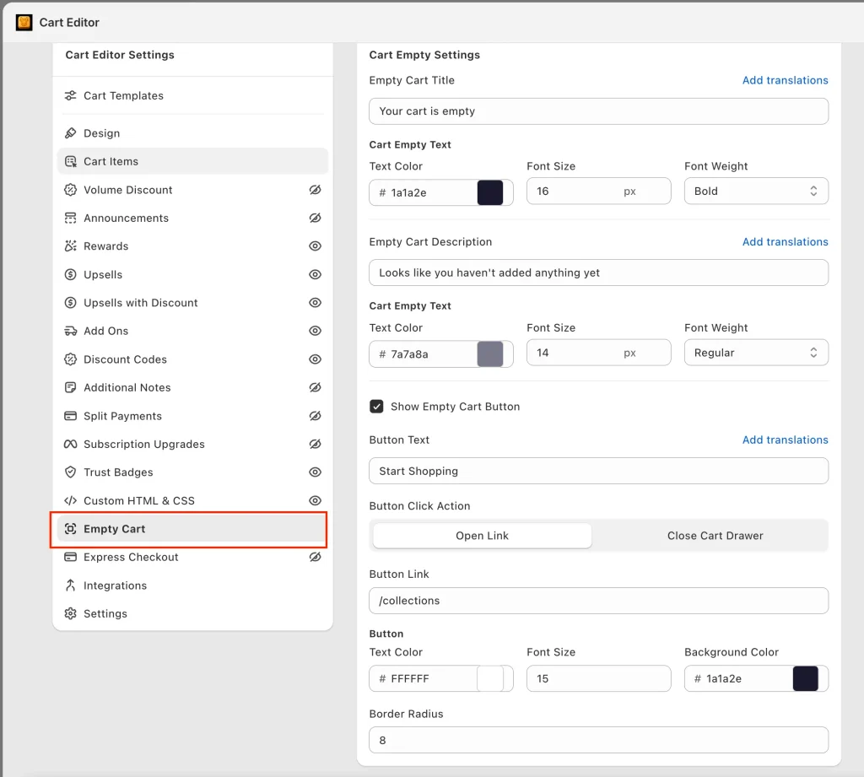Open the Bold font weight dropdown
Image resolution: width=864 pixels, height=777 pixels.
click(x=756, y=192)
